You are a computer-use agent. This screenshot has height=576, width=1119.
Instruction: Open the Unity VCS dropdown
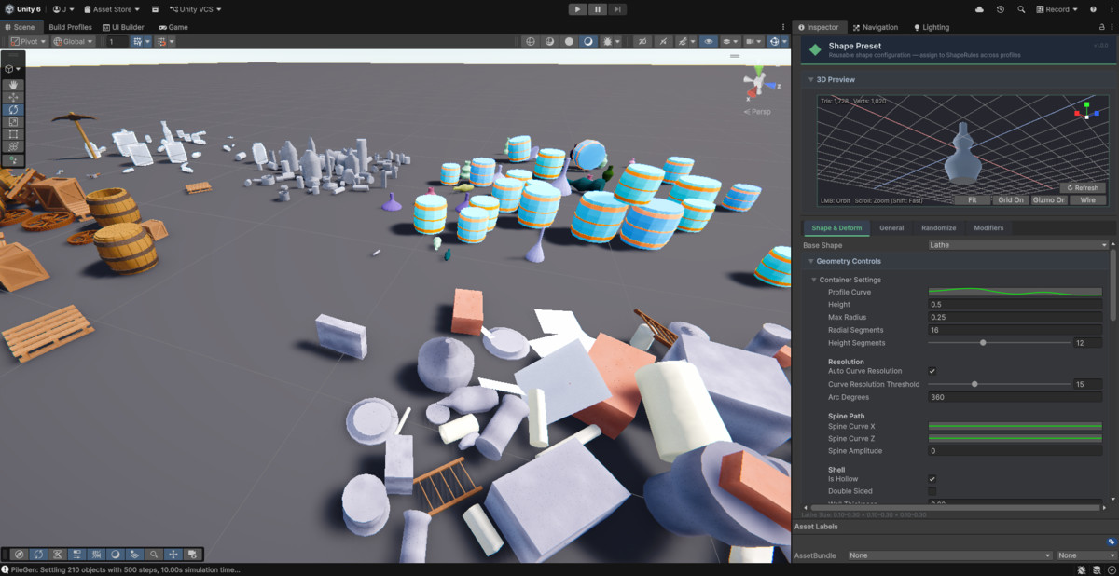pos(195,9)
